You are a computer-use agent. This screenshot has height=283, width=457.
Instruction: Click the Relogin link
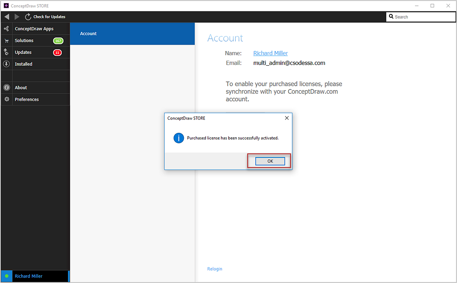click(215, 269)
